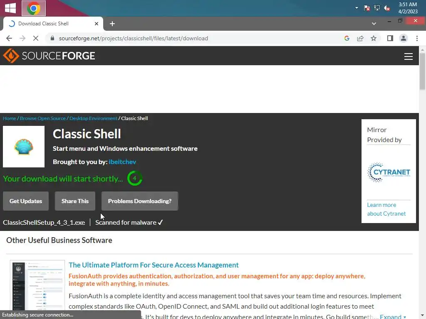Click the Get Updates button
The height and width of the screenshot is (319, 426).
tap(26, 201)
